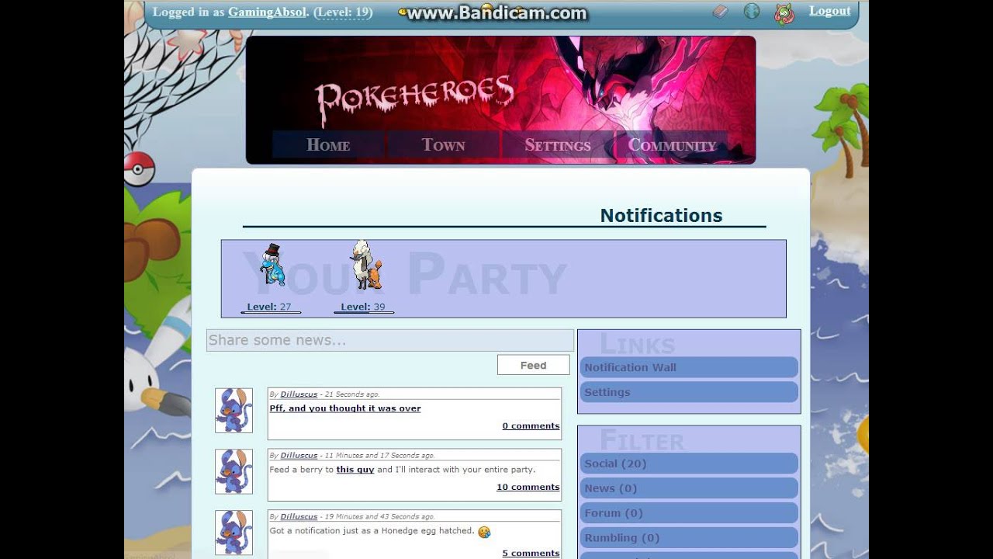This screenshot has height=559, width=993.
Task: Click the Notifications heading
Action: [x=661, y=216]
